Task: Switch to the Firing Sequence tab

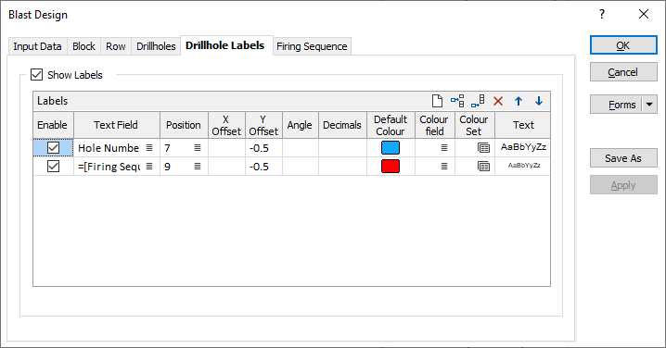Action: (312, 46)
